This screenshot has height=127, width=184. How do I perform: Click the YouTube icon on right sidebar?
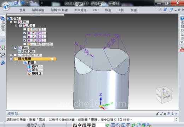tap(182, 49)
